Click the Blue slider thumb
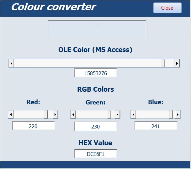The image size is (191, 169). point(171,114)
